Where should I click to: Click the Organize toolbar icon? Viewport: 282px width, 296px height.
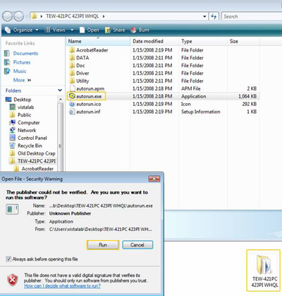[8, 30]
